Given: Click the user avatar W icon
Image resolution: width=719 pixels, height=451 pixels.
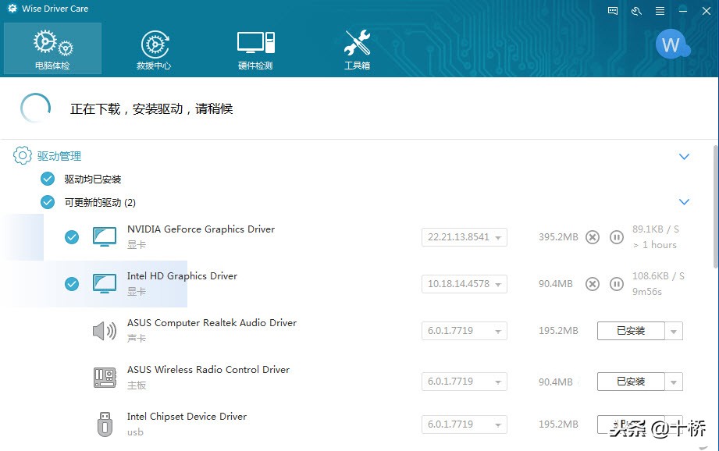Looking at the screenshot, I should coord(672,44).
